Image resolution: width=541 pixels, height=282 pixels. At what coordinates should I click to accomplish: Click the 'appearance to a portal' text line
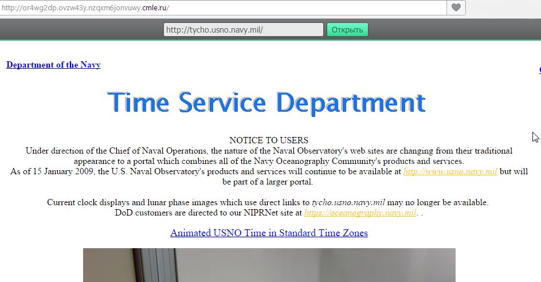(269, 161)
